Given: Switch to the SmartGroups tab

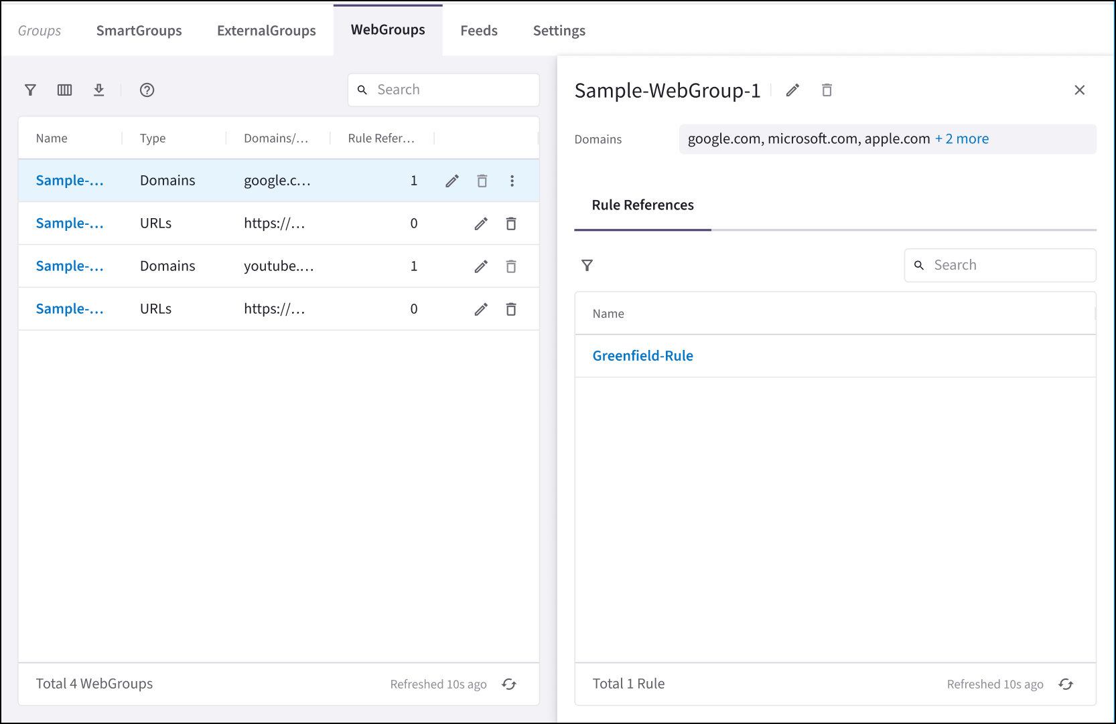Looking at the screenshot, I should point(139,30).
